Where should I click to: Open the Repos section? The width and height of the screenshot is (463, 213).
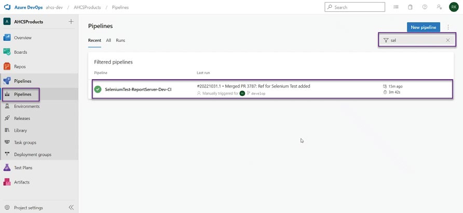[x=20, y=67]
